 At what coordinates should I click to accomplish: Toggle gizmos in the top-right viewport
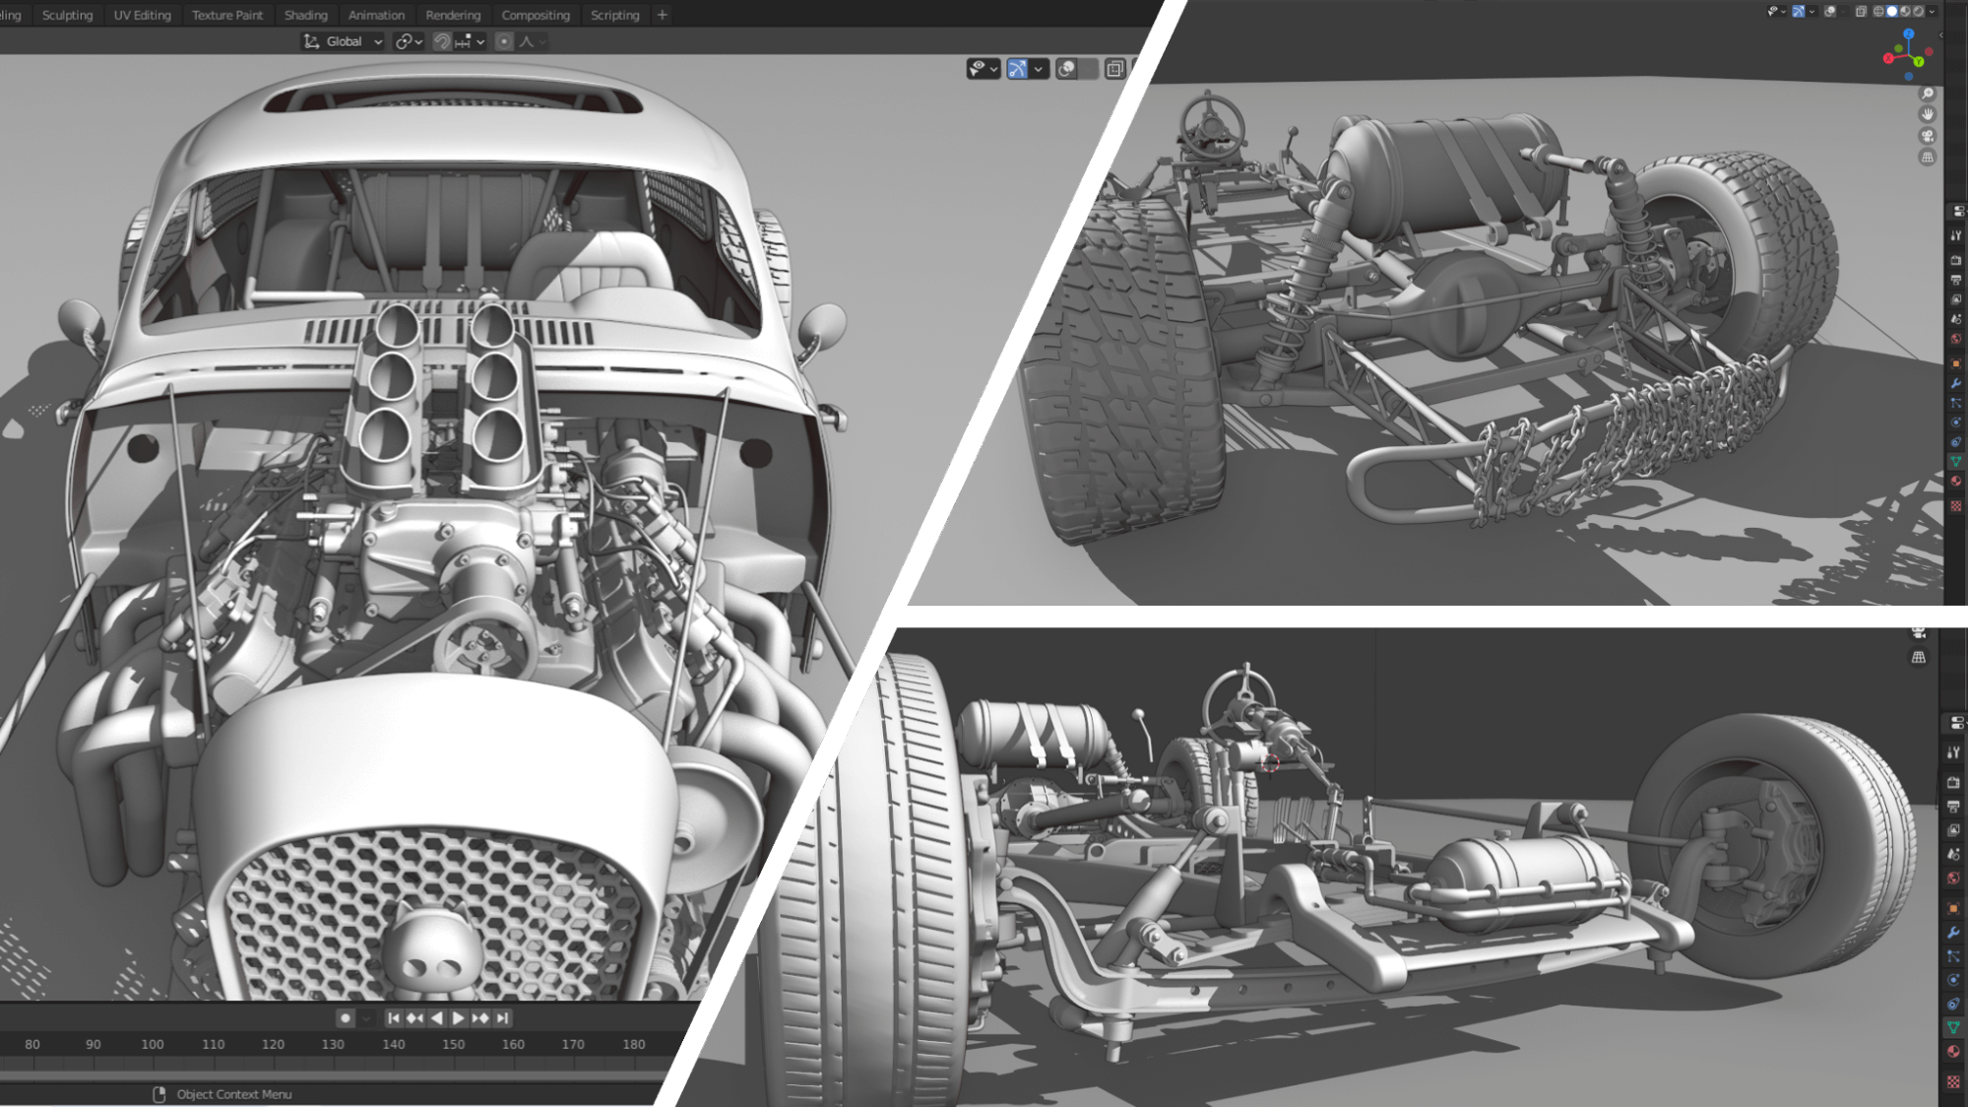[x=1799, y=11]
